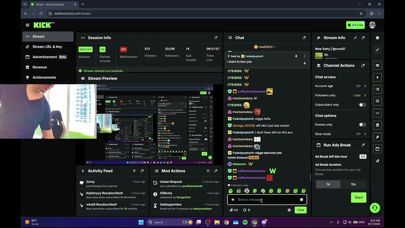The height and width of the screenshot is (228, 405).
Task: Expand Followers only setting chevron
Action: (x=365, y=95)
